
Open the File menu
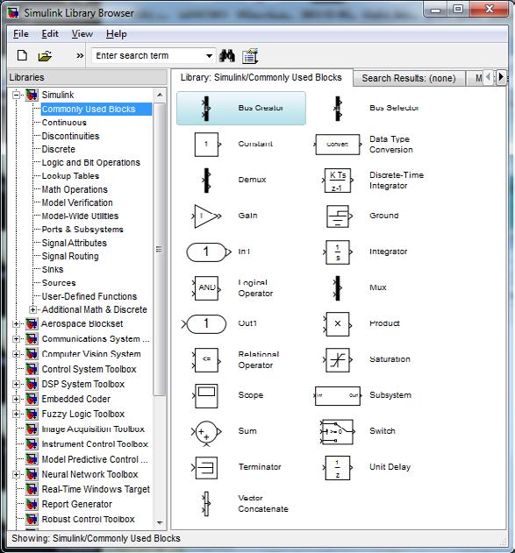21,34
